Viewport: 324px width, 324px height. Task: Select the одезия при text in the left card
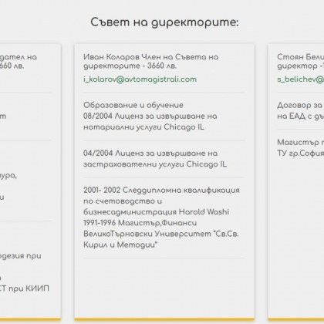pyautogui.click(x=21, y=256)
